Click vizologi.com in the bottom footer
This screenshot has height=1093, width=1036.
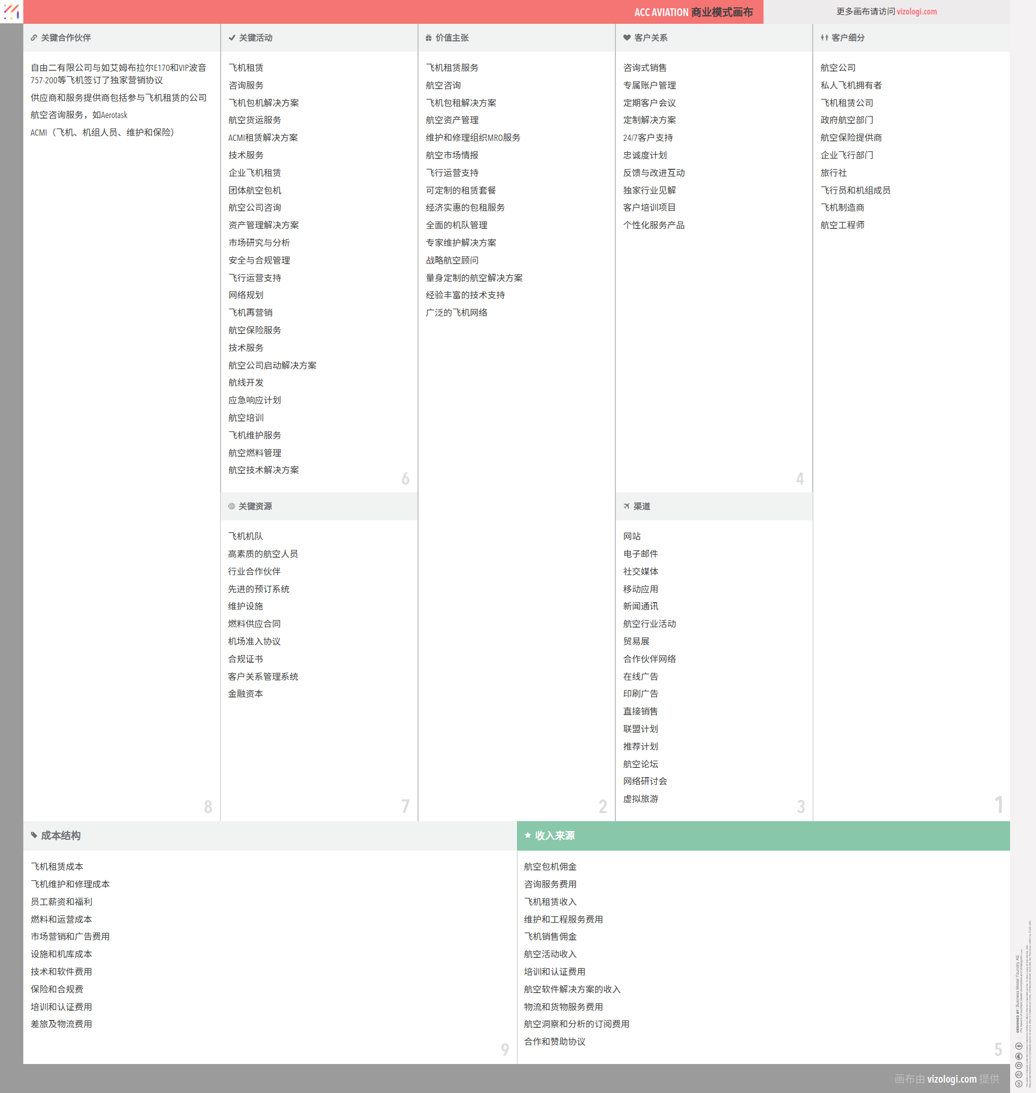[x=952, y=1079]
